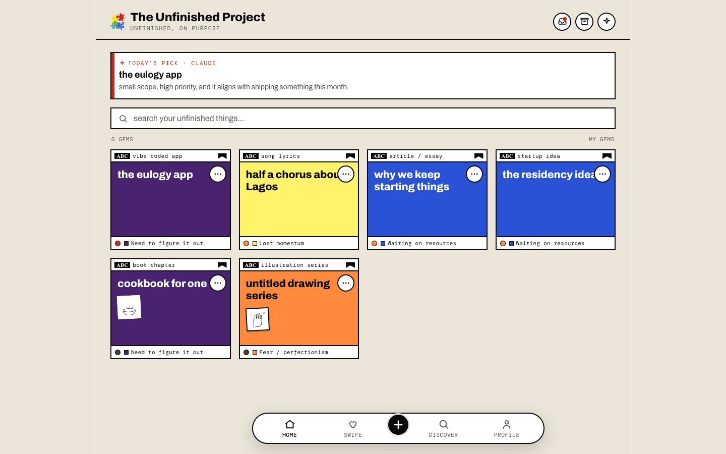The height and width of the screenshot is (454, 726).
Task: Click purple swatch beside eulogy app's Need to figure it out
Action: 127,244
